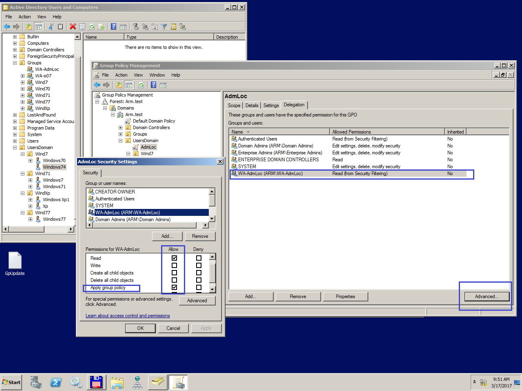Screen dimensions: 522x391
Task: Click Start button on the taskbar
Action: pos(11,382)
